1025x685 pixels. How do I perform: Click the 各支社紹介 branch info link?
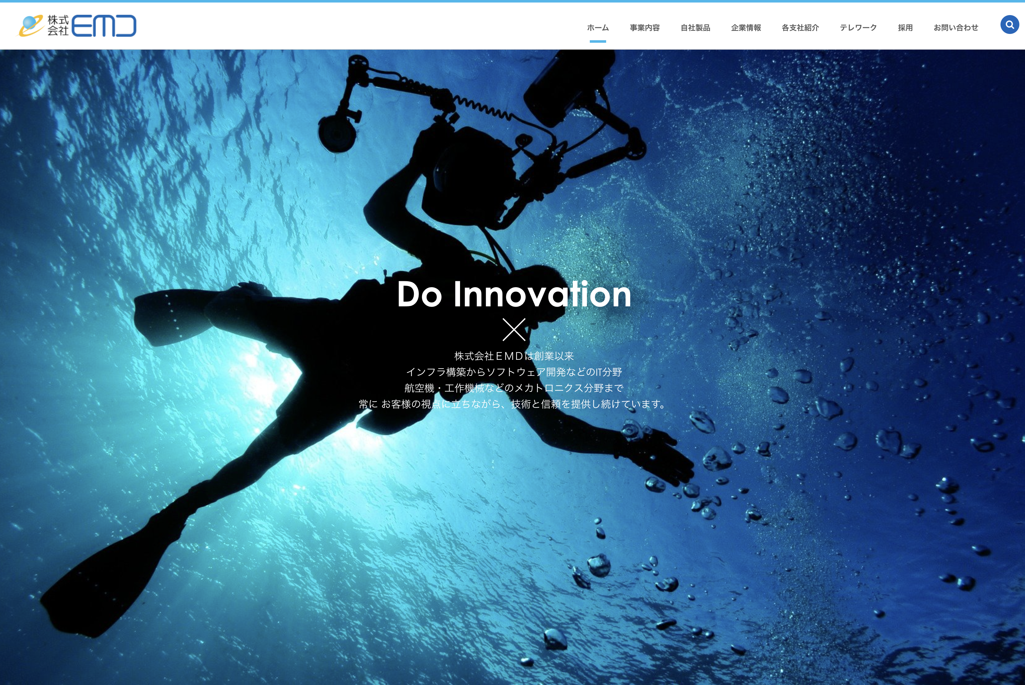[x=799, y=27]
